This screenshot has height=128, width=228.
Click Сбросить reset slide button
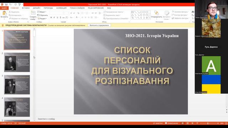(42, 15)
